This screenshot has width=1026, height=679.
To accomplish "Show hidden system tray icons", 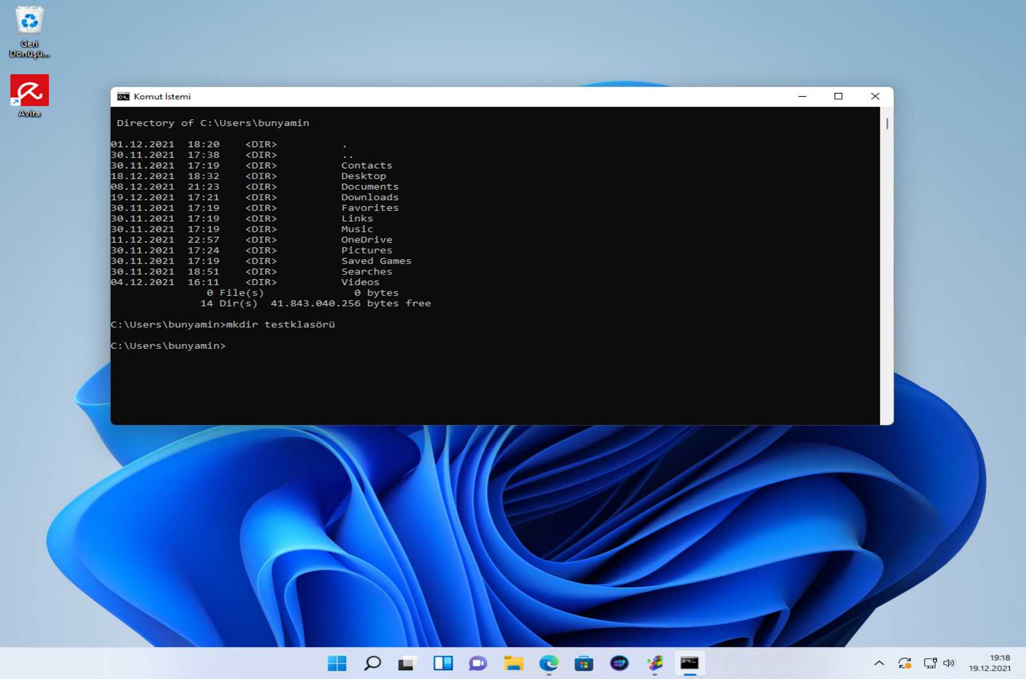I will [x=879, y=663].
